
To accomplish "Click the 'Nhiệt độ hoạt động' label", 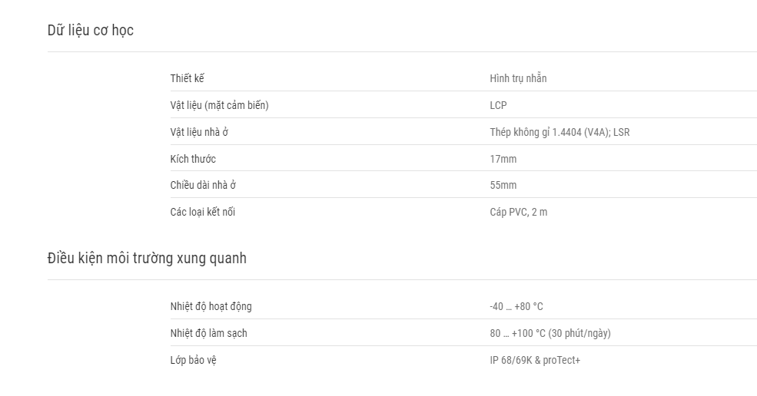I will [211, 306].
